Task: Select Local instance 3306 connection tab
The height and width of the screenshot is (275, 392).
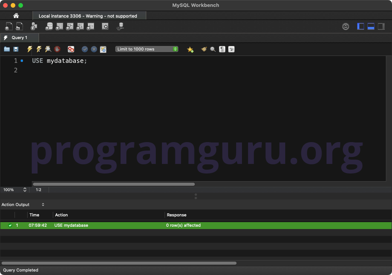Action: (x=89, y=16)
